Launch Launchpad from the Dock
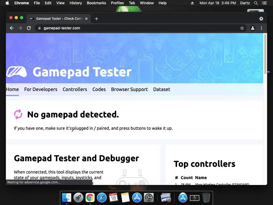This screenshot has height=205, width=273. pyautogui.click(x=78, y=198)
